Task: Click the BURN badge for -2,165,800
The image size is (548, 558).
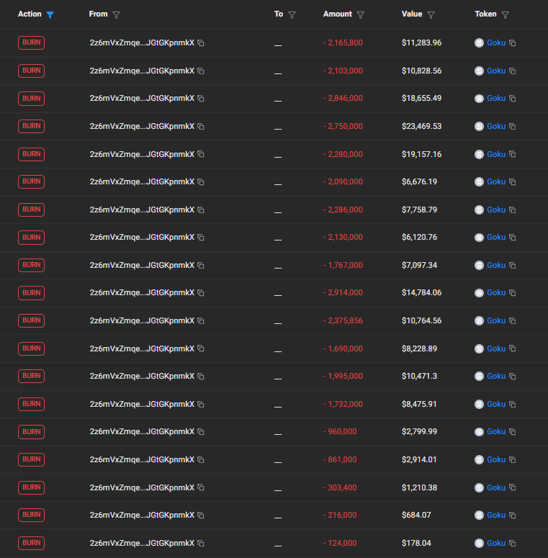Action: pos(31,42)
